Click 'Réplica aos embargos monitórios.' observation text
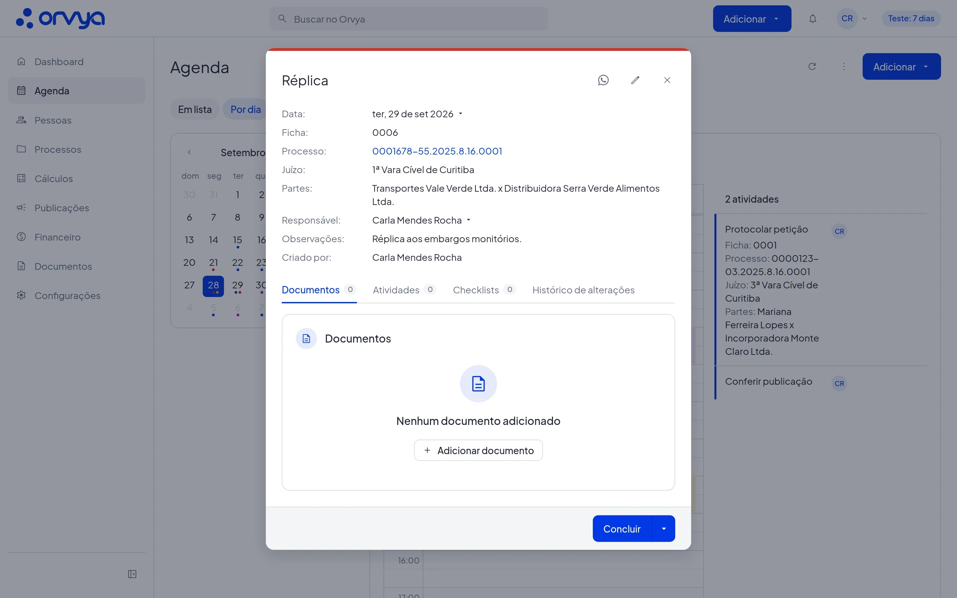 [x=447, y=239]
